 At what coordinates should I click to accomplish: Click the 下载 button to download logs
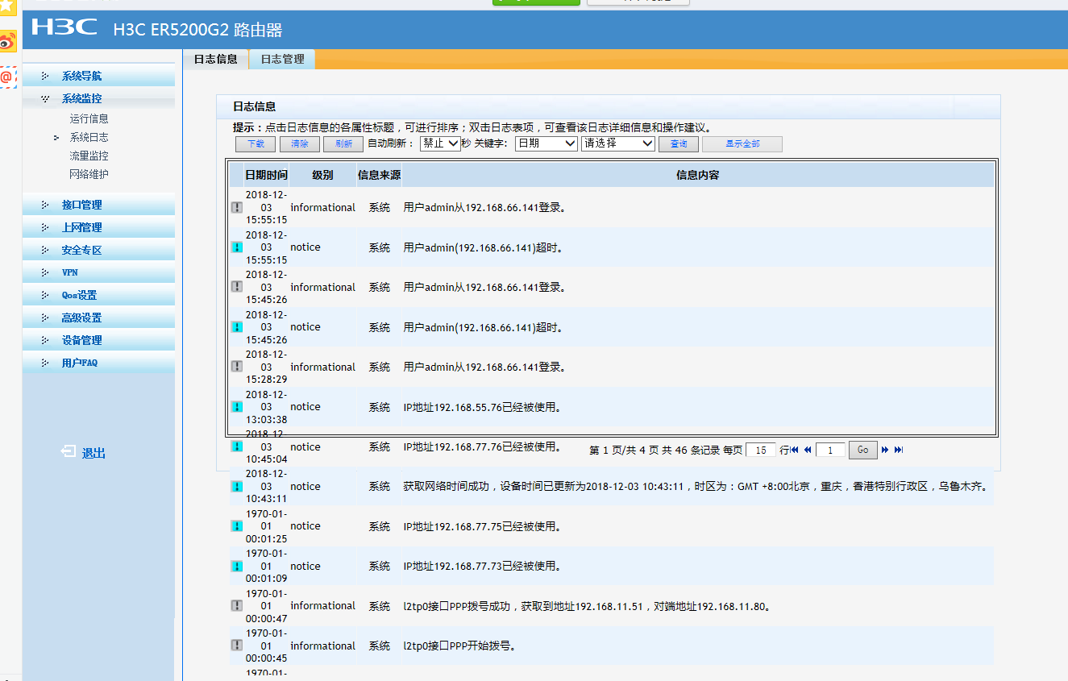tap(256, 144)
